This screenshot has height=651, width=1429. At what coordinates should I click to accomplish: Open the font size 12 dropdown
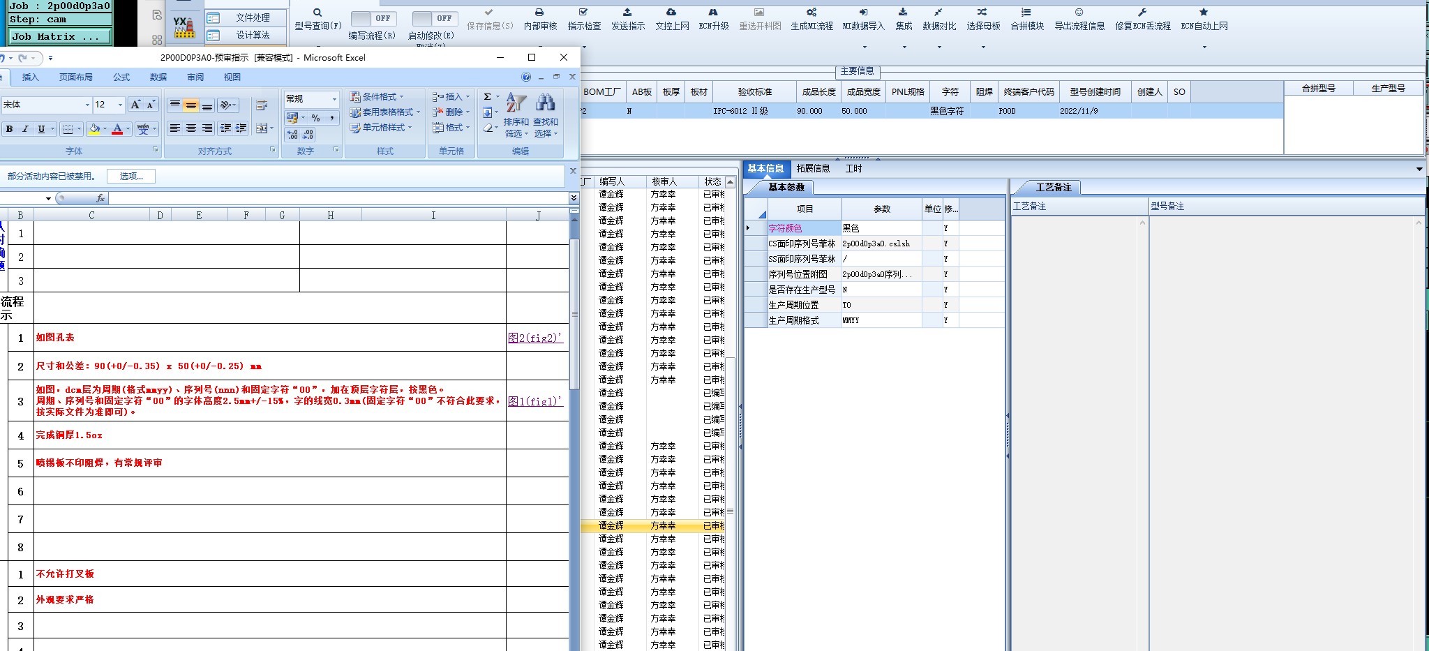click(120, 105)
